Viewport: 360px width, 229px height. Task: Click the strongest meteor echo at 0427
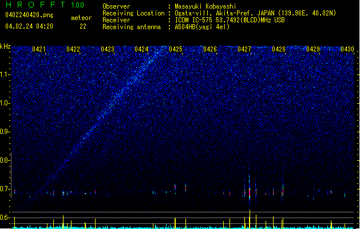click(x=250, y=191)
